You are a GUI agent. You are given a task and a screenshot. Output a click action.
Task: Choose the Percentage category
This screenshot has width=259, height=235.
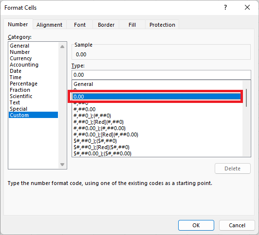23,84
